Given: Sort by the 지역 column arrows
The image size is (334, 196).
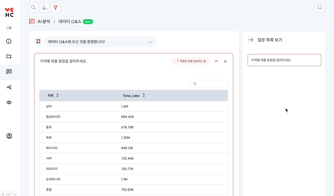Looking at the screenshot, I should [57, 95].
